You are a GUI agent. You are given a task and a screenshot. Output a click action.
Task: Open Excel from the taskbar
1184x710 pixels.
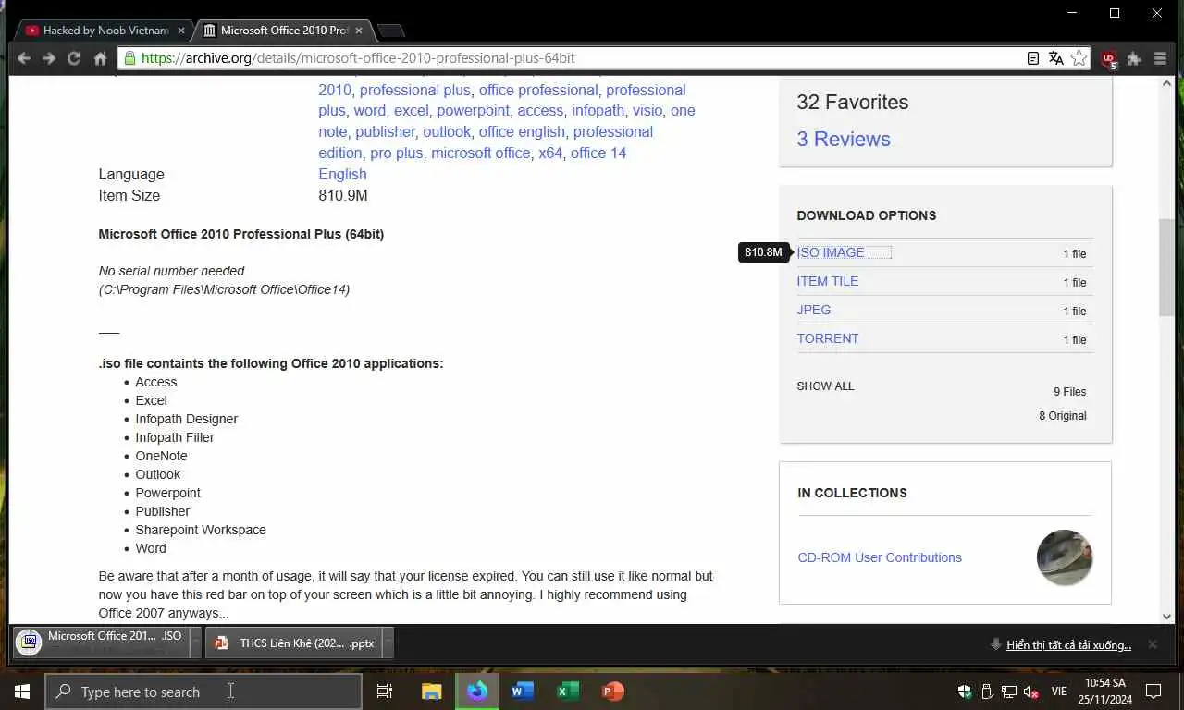tap(567, 692)
